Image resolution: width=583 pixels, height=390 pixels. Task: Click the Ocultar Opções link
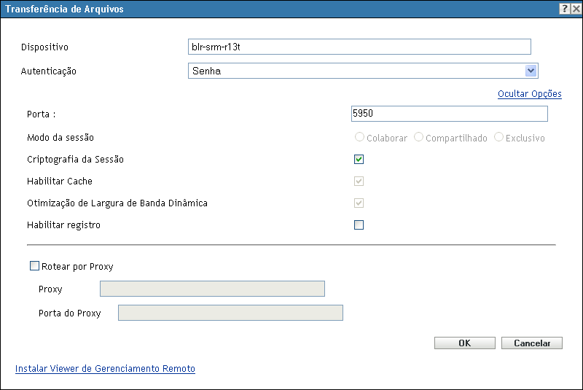pos(529,94)
